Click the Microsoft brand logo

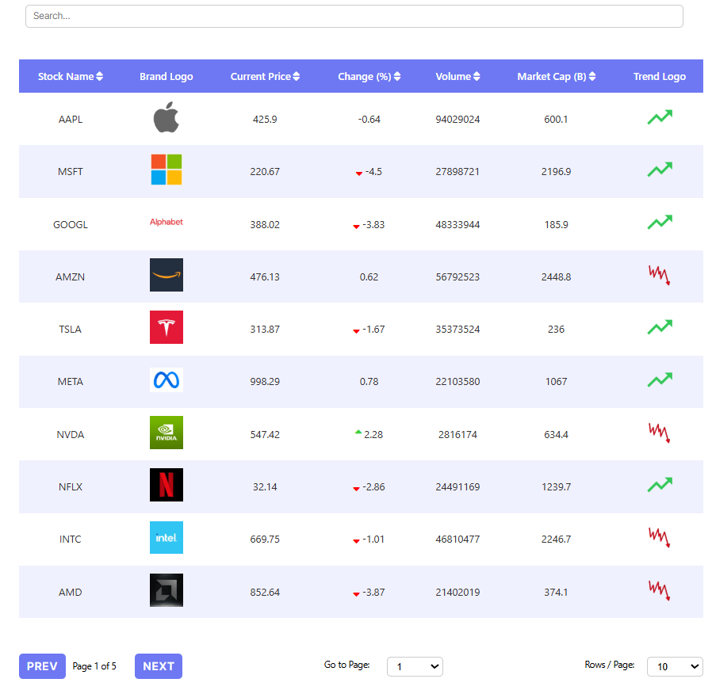click(167, 170)
